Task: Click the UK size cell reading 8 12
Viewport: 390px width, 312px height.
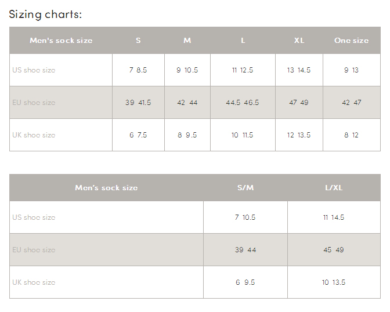Action: (351, 135)
